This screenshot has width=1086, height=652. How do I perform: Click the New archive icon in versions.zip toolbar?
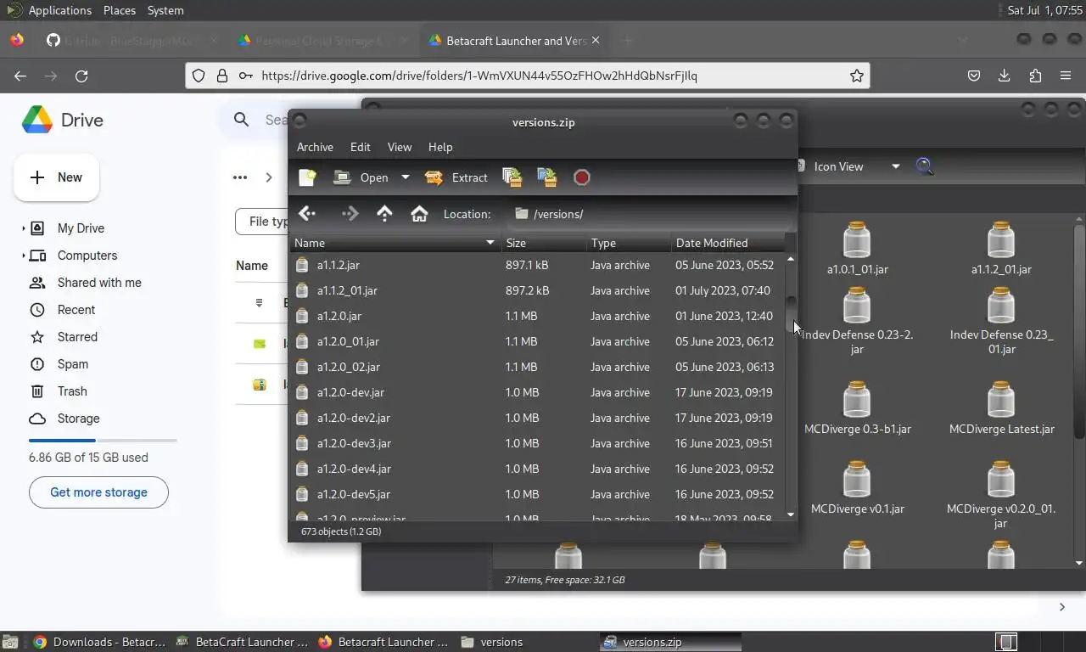(307, 177)
